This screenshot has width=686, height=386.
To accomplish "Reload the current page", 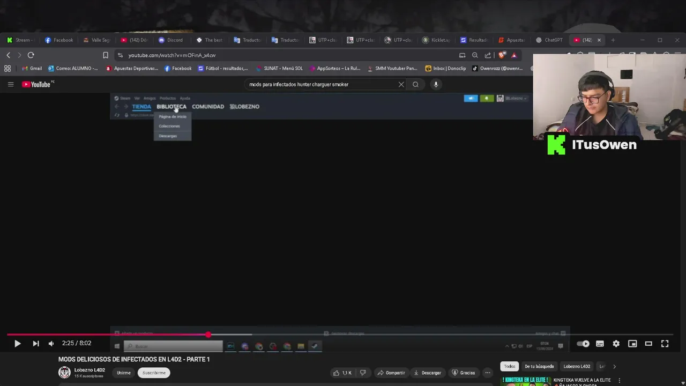I will click(31, 55).
